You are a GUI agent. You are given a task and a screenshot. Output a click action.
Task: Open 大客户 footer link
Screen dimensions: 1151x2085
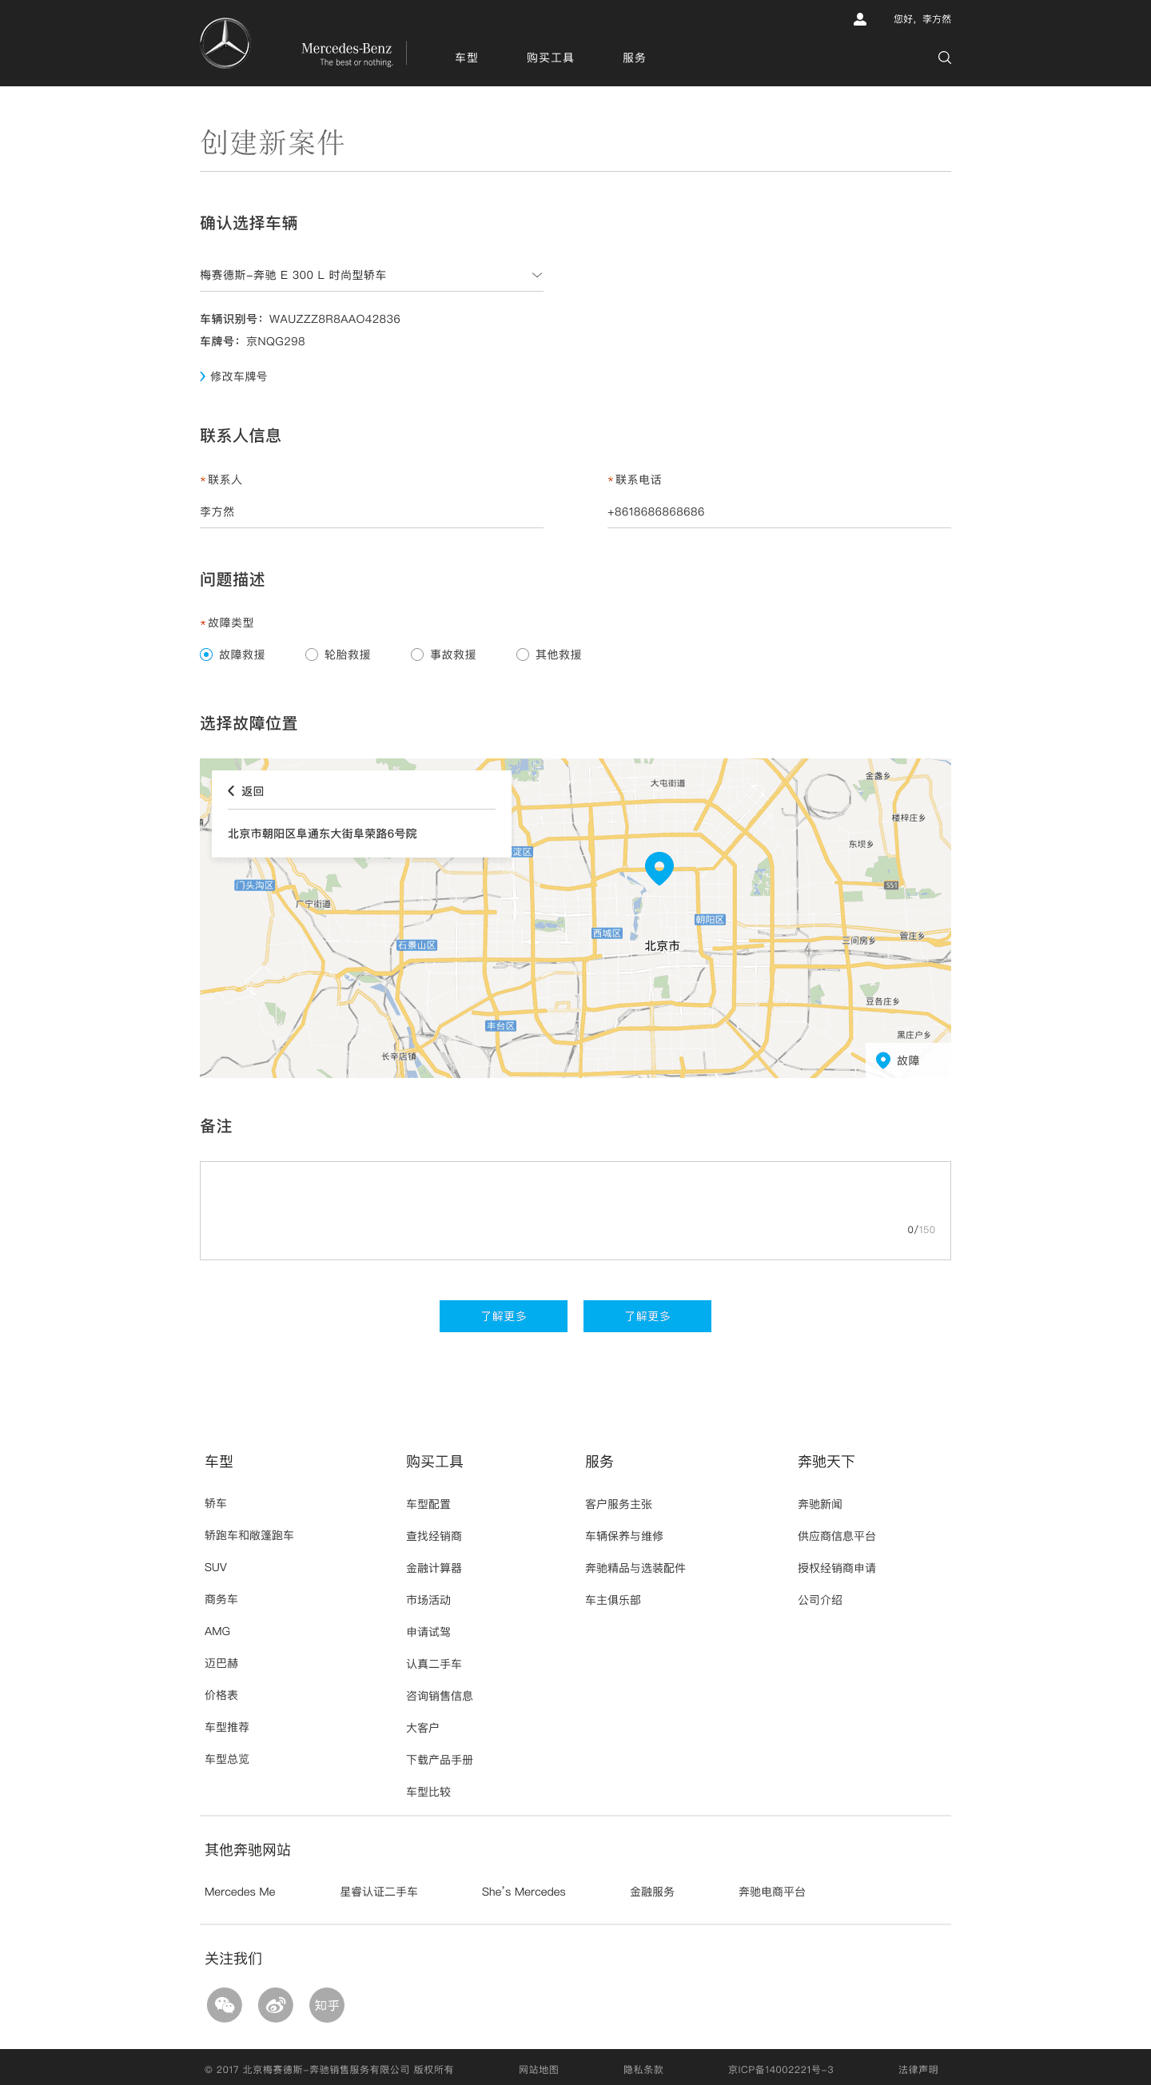(x=423, y=1727)
